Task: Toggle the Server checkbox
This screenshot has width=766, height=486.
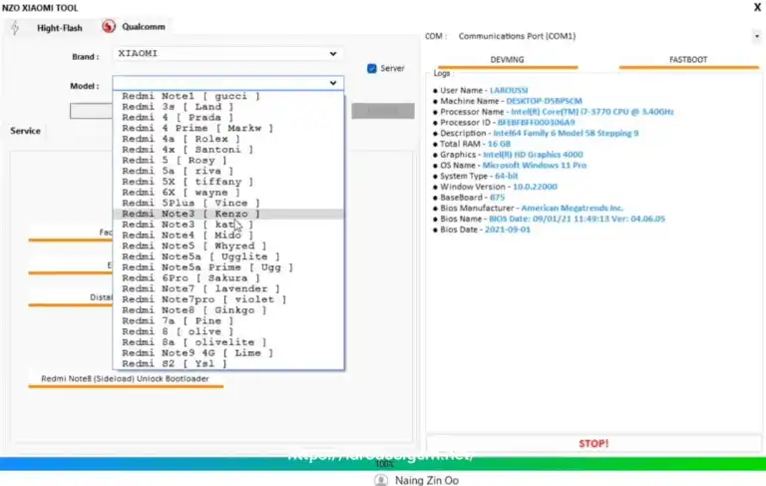Action: point(372,69)
